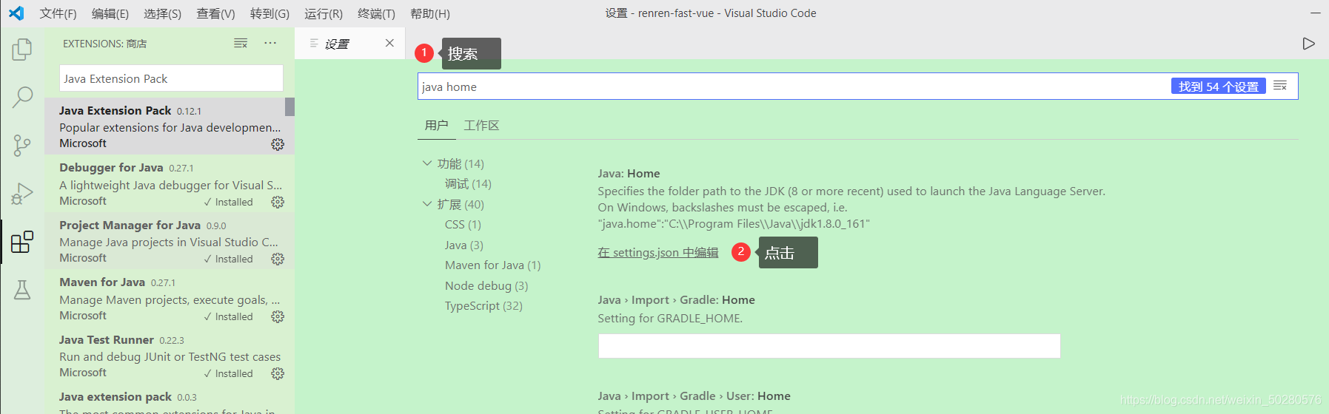
Task: Select Debugger for Java extension entry
Action: tap(170, 183)
